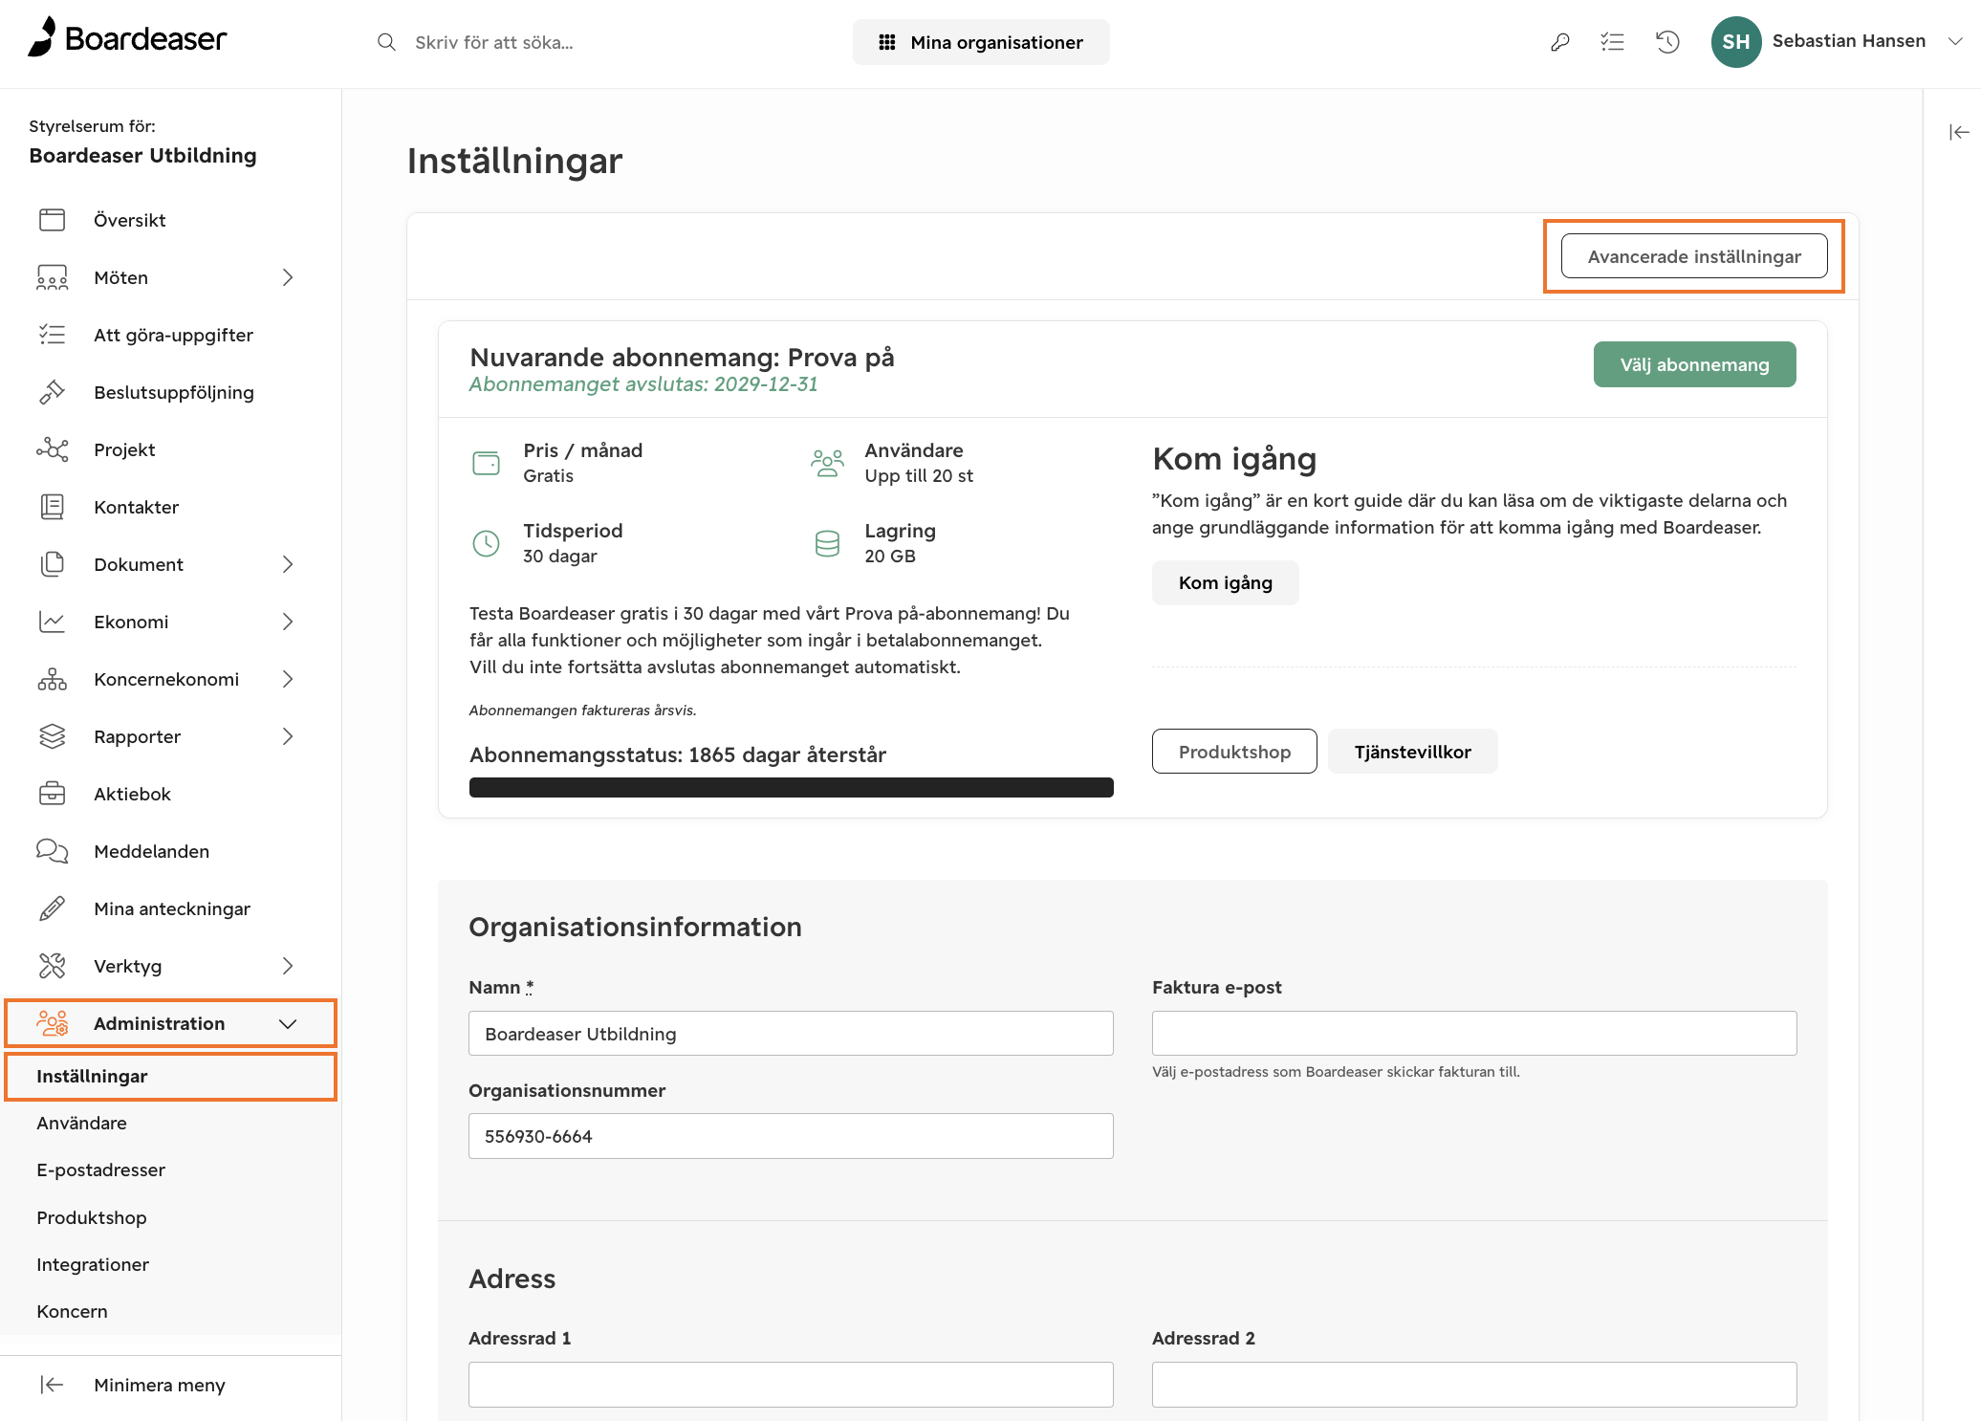Click the Beslutsuppföljning gavel icon
Screen dimensions: 1981x1421
53,392
